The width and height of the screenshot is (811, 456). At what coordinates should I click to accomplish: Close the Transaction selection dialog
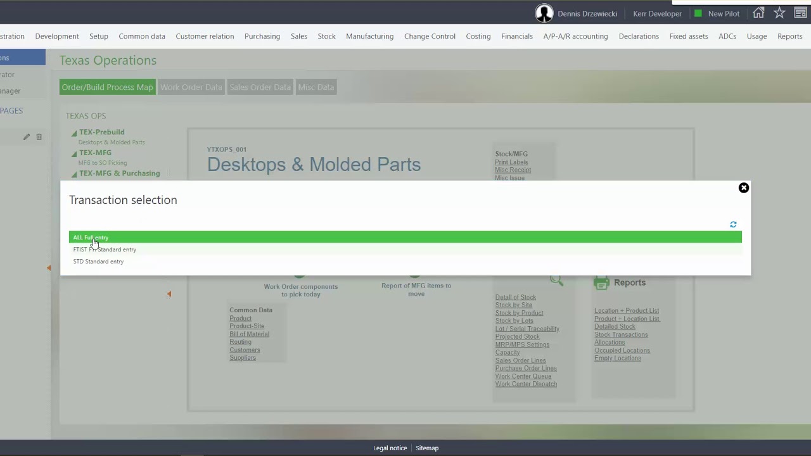point(744,188)
